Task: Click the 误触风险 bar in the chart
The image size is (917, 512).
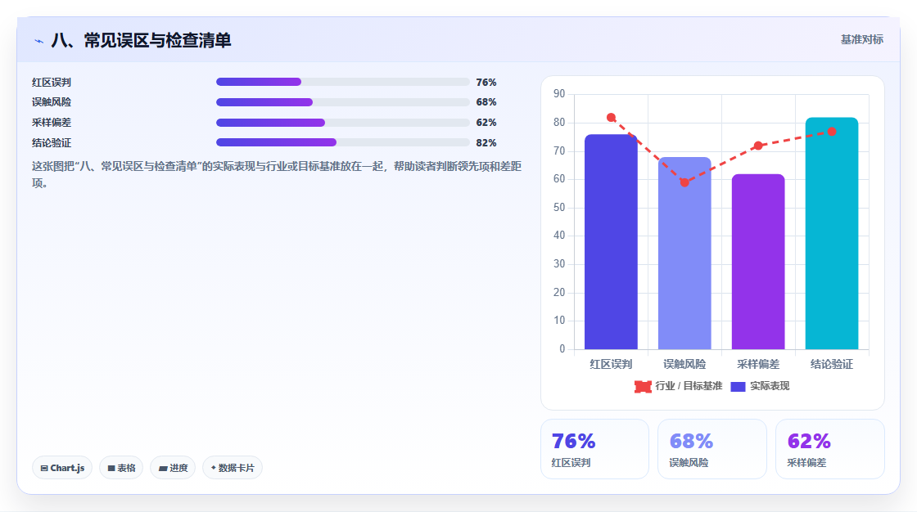Action: pyautogui.click(x=684, y=253)
